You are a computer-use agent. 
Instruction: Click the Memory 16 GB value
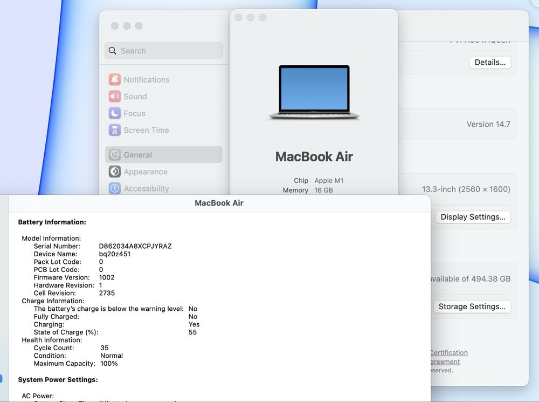tap(323, 190)
